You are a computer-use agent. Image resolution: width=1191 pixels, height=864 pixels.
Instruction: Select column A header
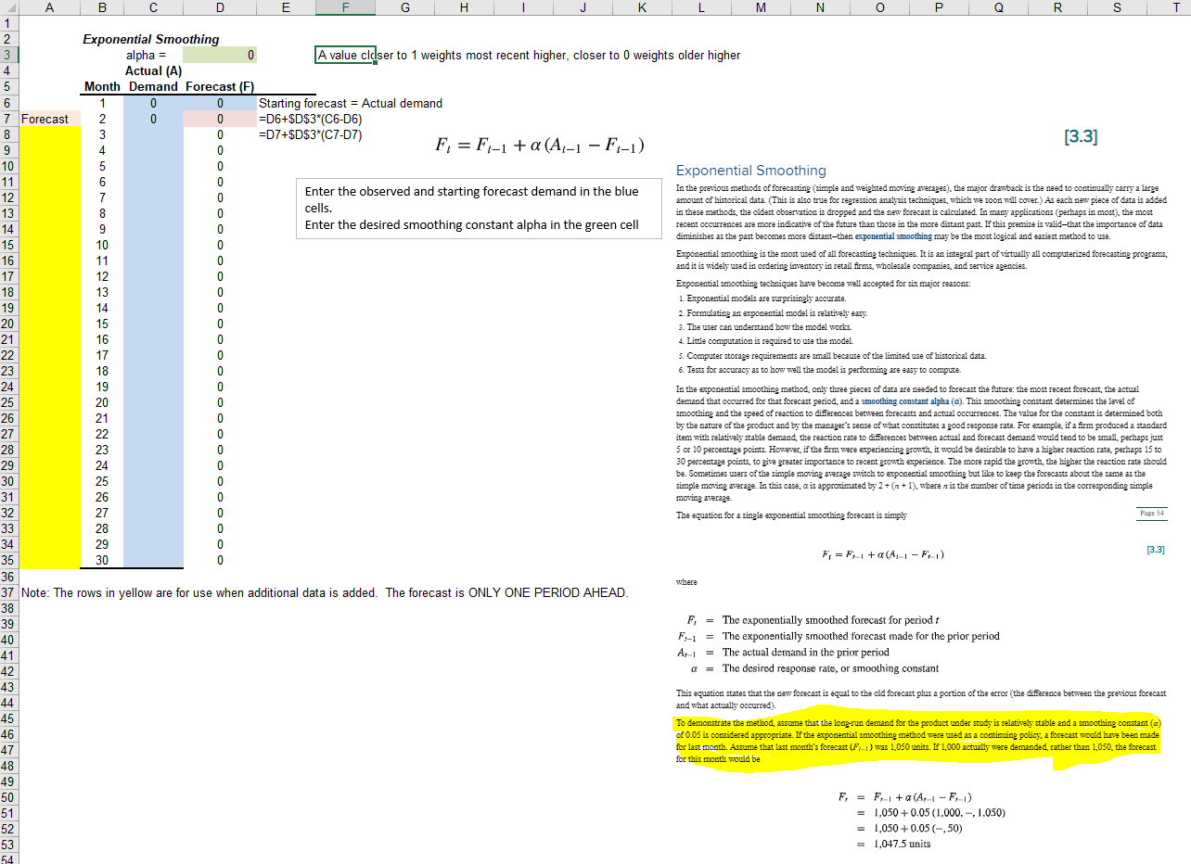50,7
